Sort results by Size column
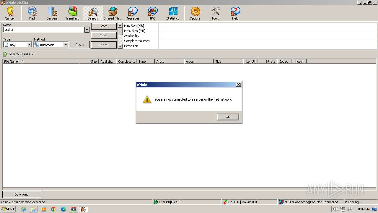 (x=89, y=62)
